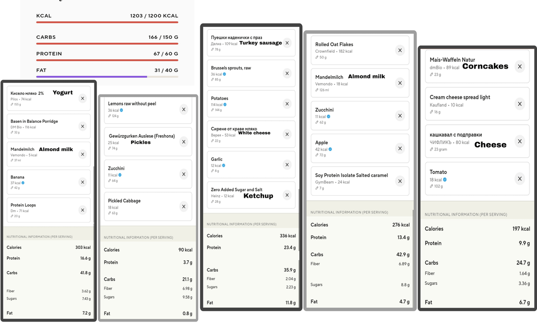Open Lemons raw without peel entry

click(x=139, y=109)
